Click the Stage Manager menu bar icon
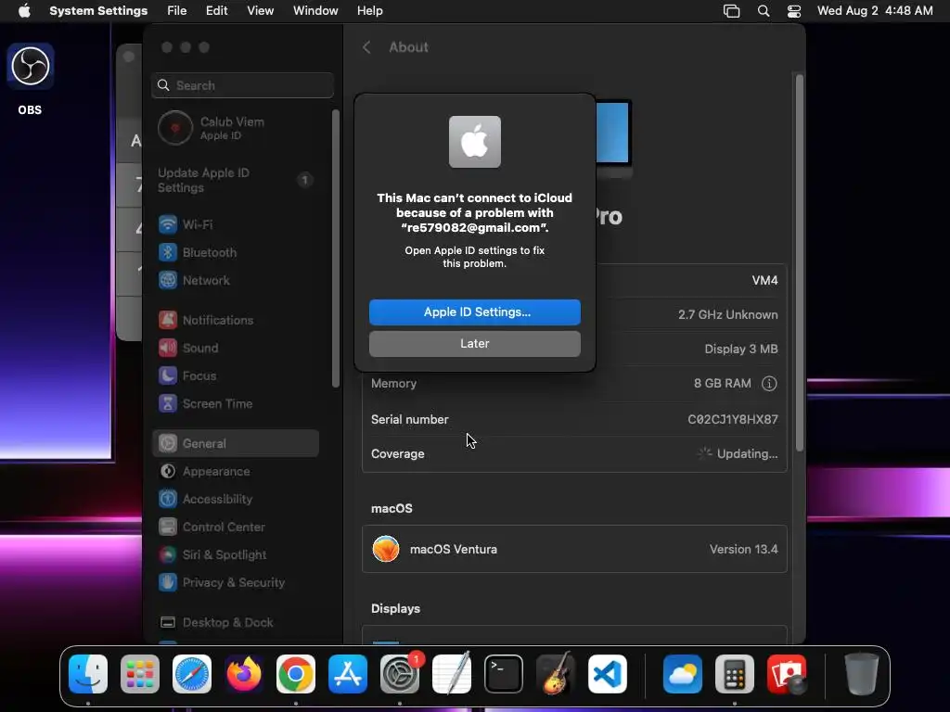This screenshot has width=950, height=712. coord(731,11)
